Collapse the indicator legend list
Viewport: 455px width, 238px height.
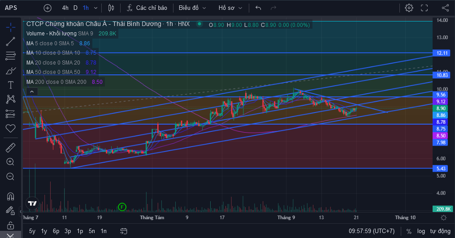tap(32, 92)
